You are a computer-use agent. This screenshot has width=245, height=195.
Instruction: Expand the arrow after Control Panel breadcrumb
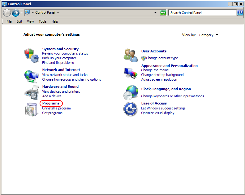click(58, 12)
